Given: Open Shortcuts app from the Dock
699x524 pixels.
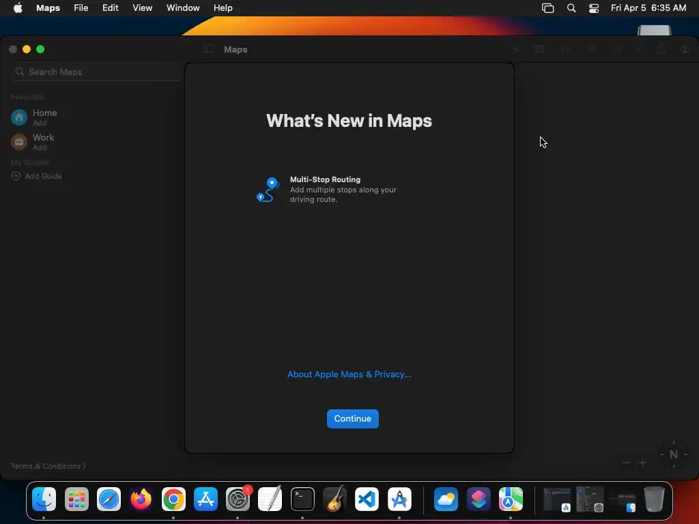Looking at the screenshot, I should (x=479, y=499).
